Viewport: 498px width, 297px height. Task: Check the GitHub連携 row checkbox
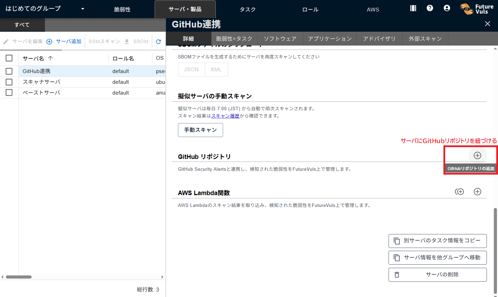click(9, 71)
